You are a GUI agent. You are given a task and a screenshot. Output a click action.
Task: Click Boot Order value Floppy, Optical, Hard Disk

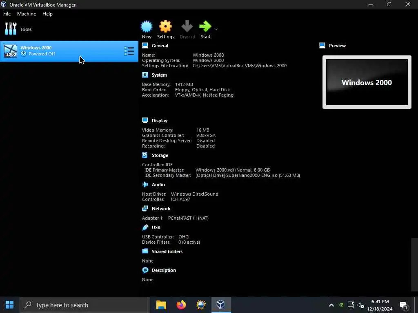(x=202, y=90)
